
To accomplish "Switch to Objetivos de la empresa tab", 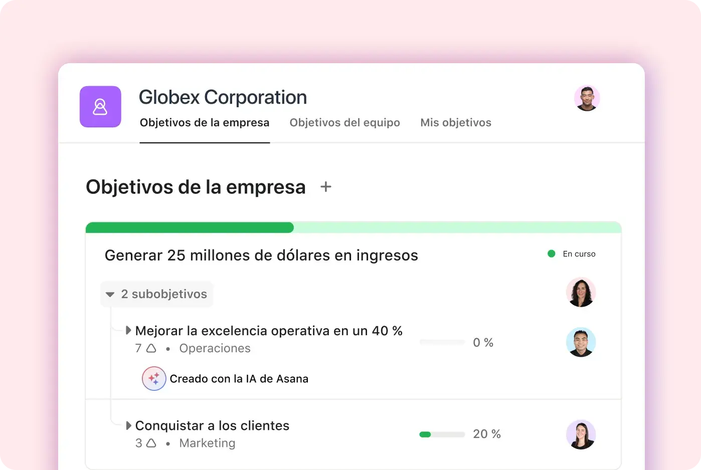I will coord(205,123).
